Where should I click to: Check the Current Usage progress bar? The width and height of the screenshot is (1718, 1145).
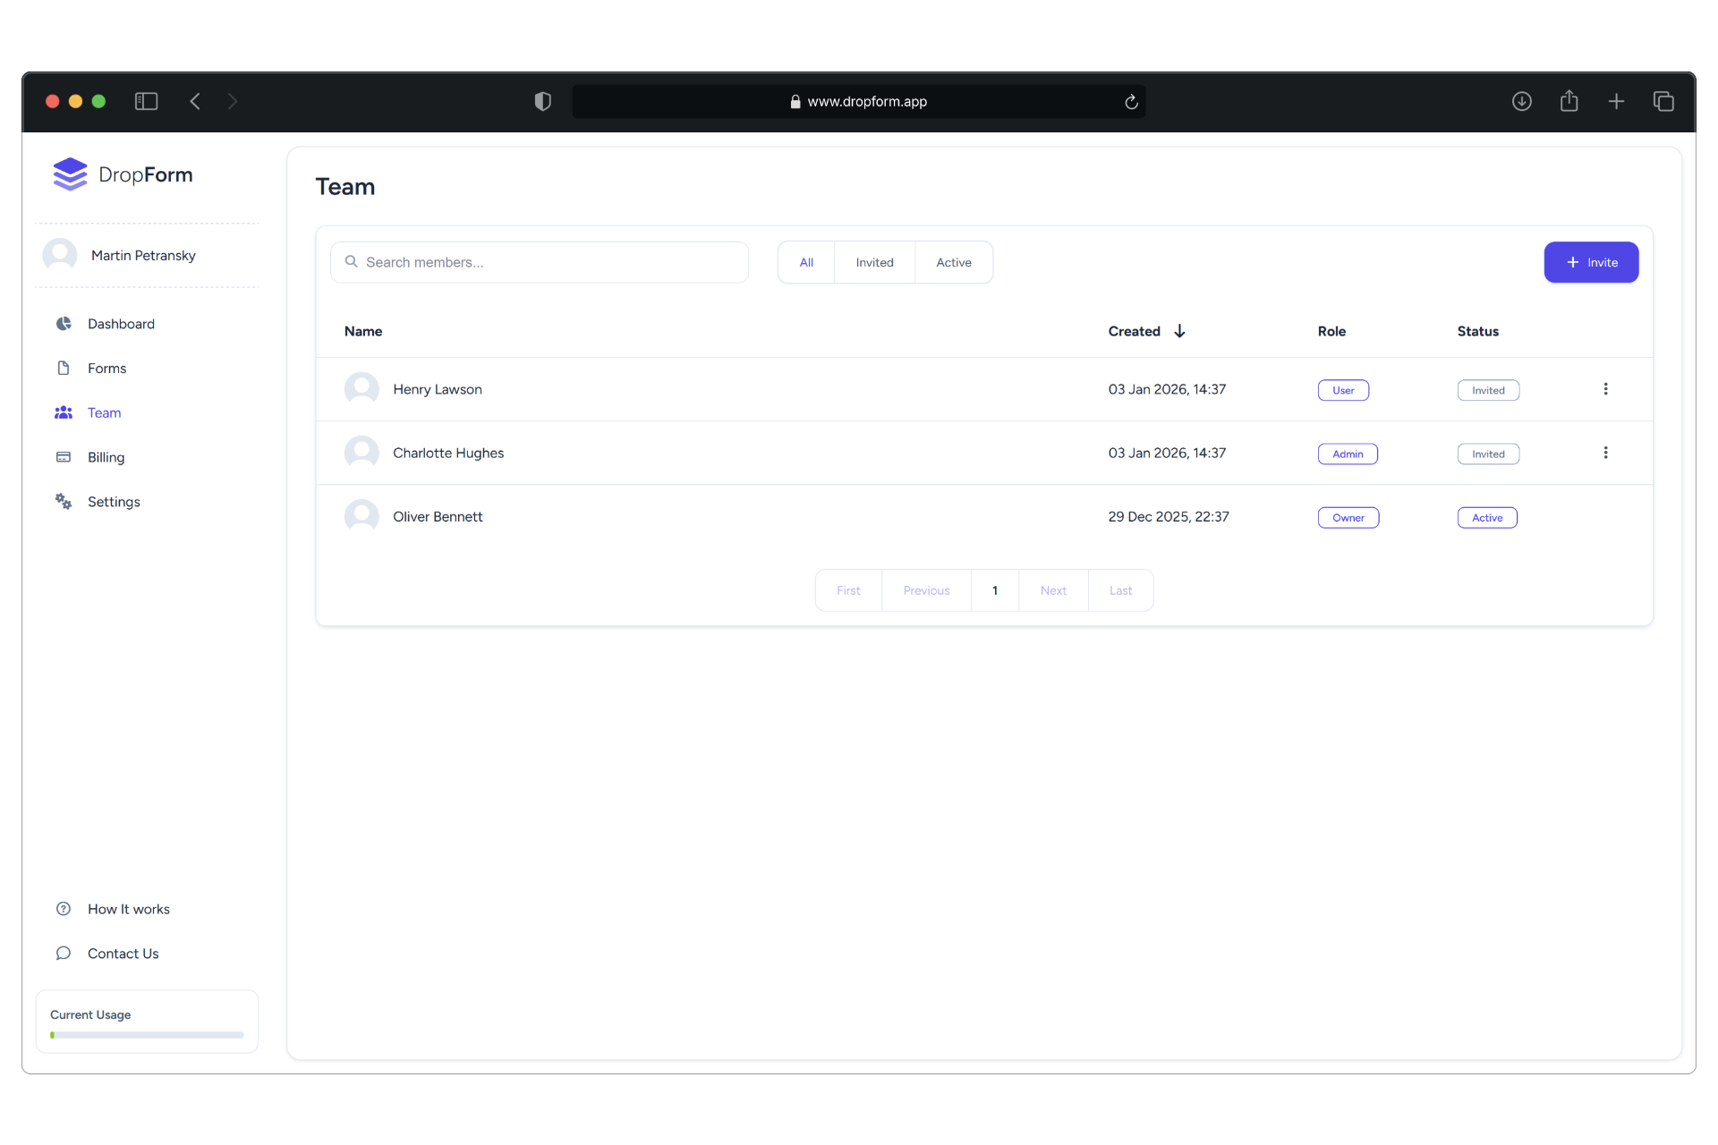146,1034
